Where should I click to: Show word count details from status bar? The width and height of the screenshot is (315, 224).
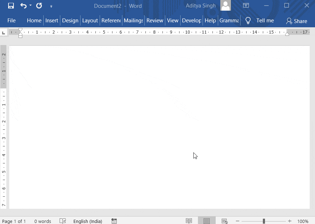(43, 221)
